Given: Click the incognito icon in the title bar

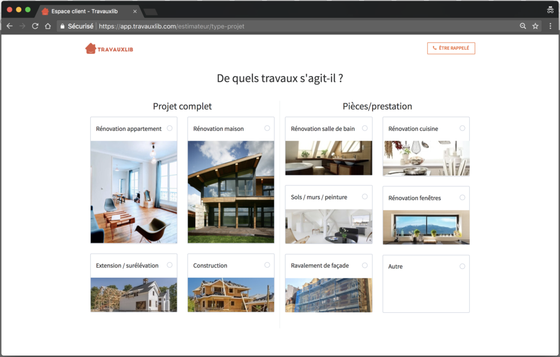Looking at the screenshot, I should [550, 10].
